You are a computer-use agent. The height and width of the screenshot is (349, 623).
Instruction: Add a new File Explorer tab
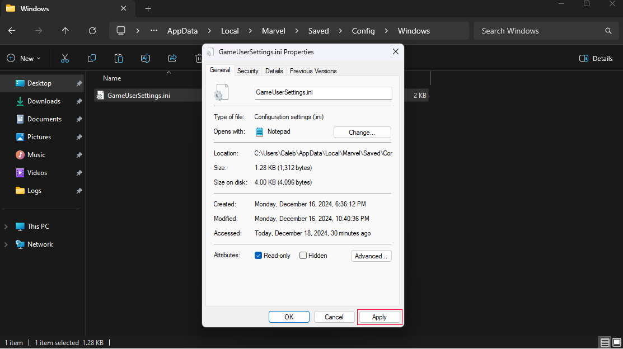point(148,9)
